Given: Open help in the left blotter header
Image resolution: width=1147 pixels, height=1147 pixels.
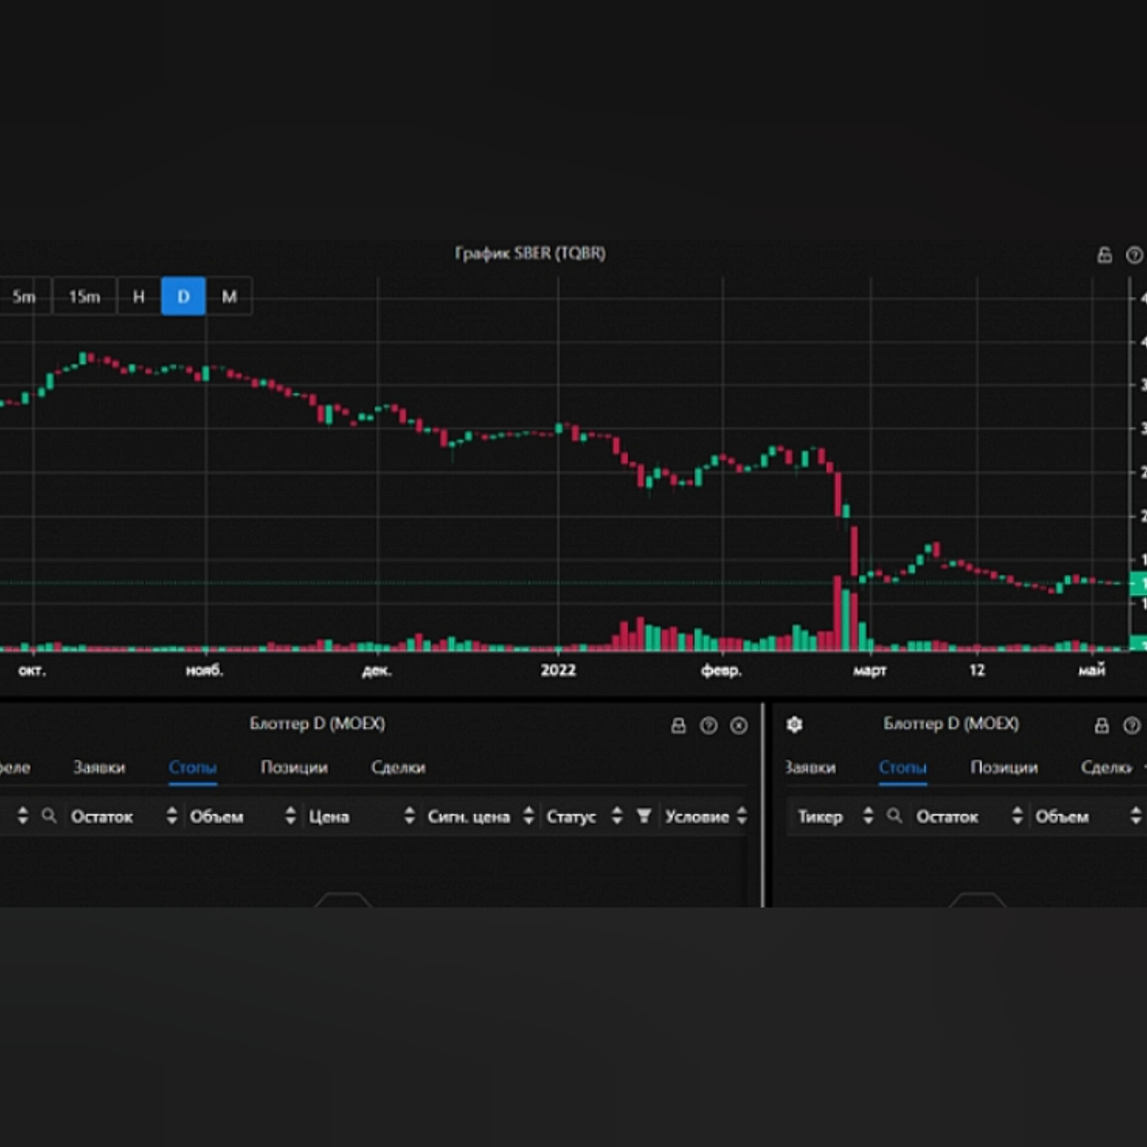Looking at the screenshot, I should coord(709,725).
